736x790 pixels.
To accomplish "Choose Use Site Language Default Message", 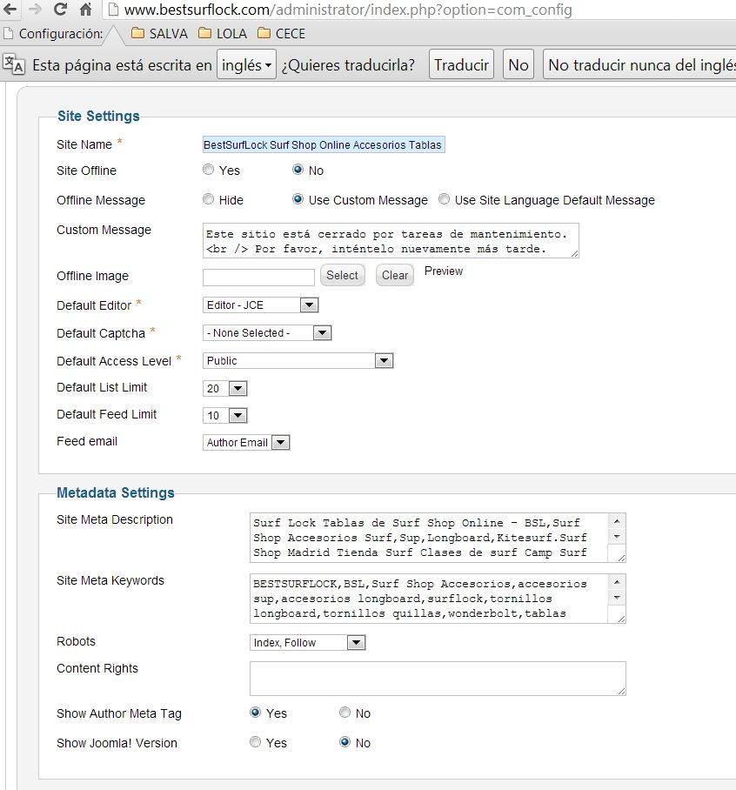I will (444, 199).
